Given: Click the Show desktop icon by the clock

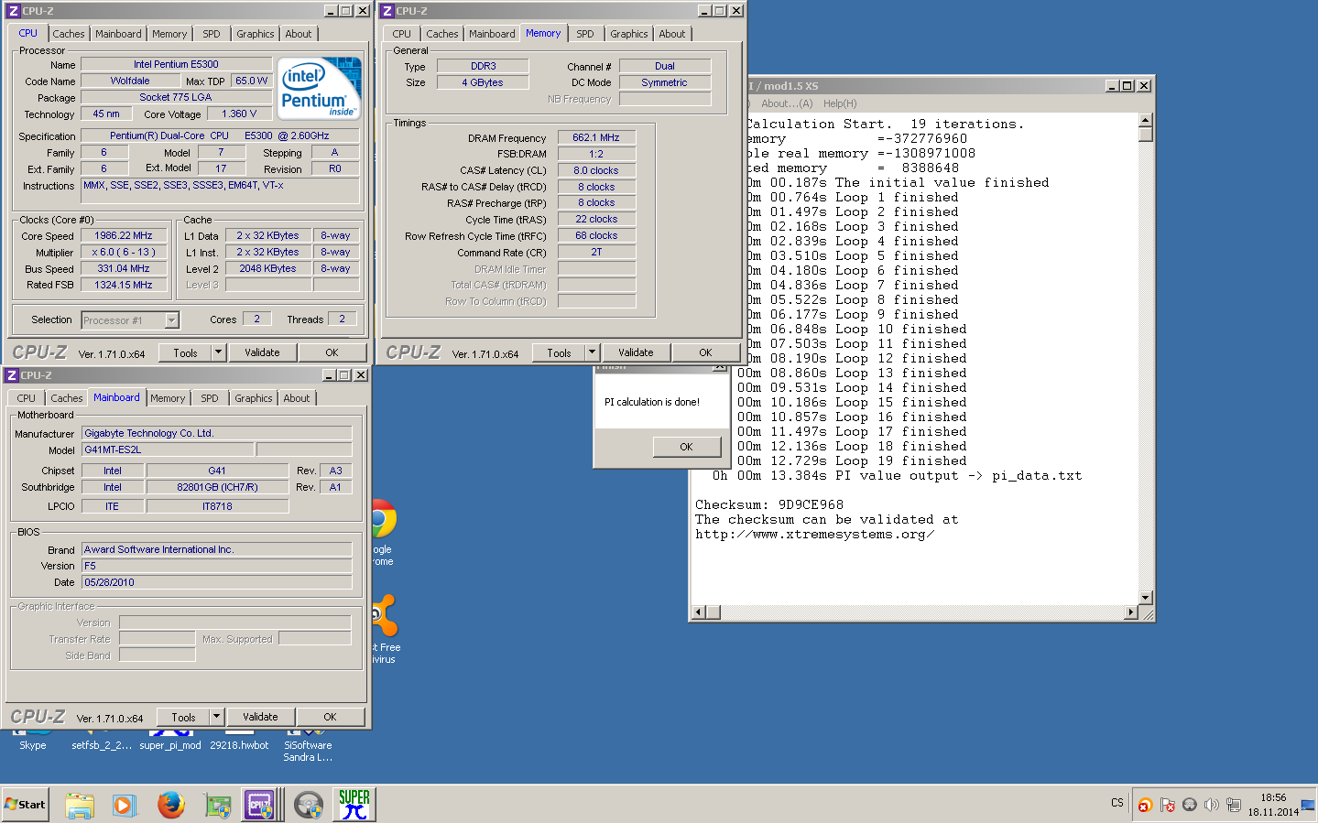Looking at the screenshot, I should [x=1308, y=805].
